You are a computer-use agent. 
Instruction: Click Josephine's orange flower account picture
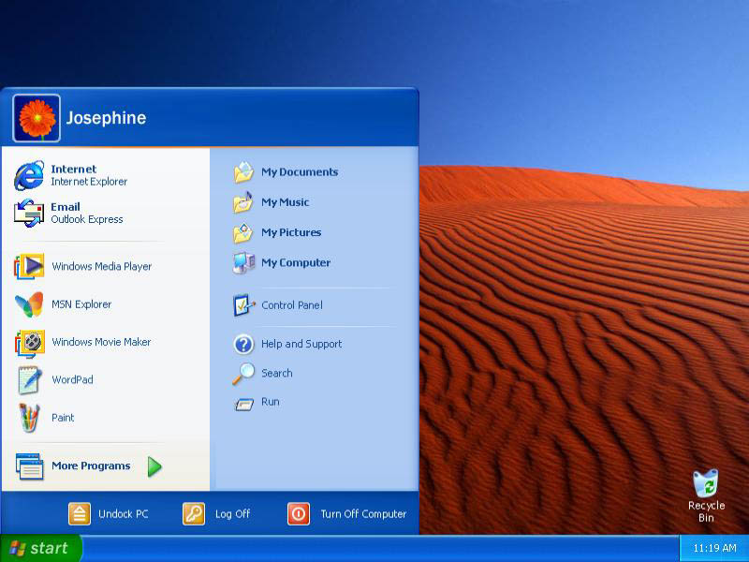37,118
